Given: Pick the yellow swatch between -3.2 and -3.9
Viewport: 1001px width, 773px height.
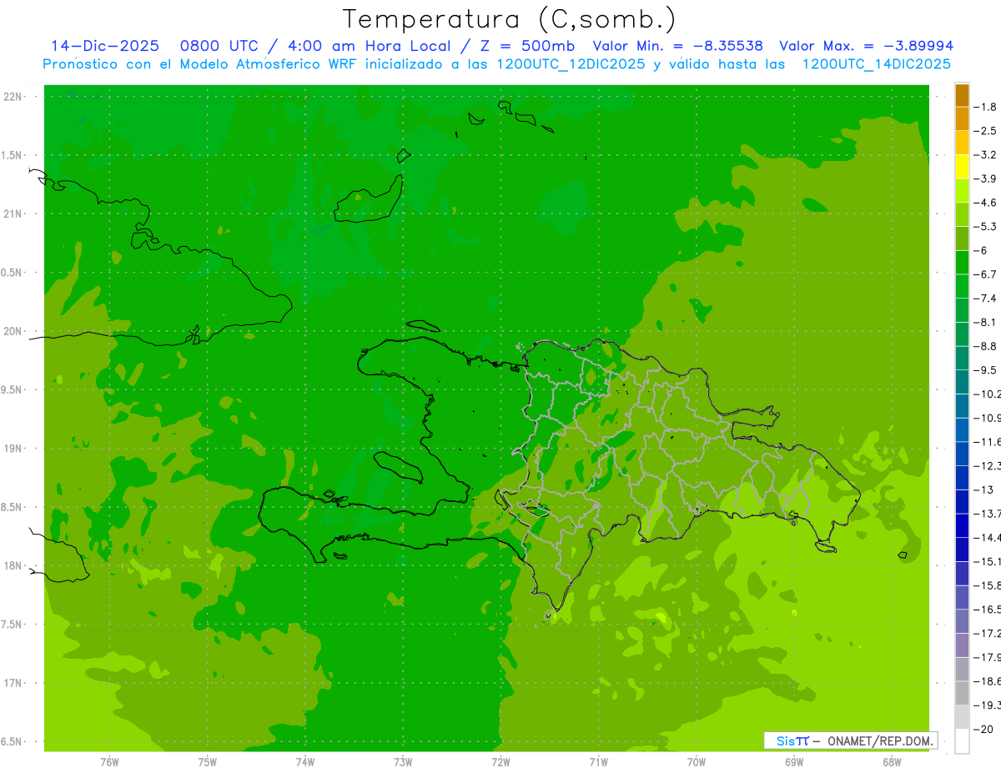Looking at the screenshot, I should [x=962, y=167].
